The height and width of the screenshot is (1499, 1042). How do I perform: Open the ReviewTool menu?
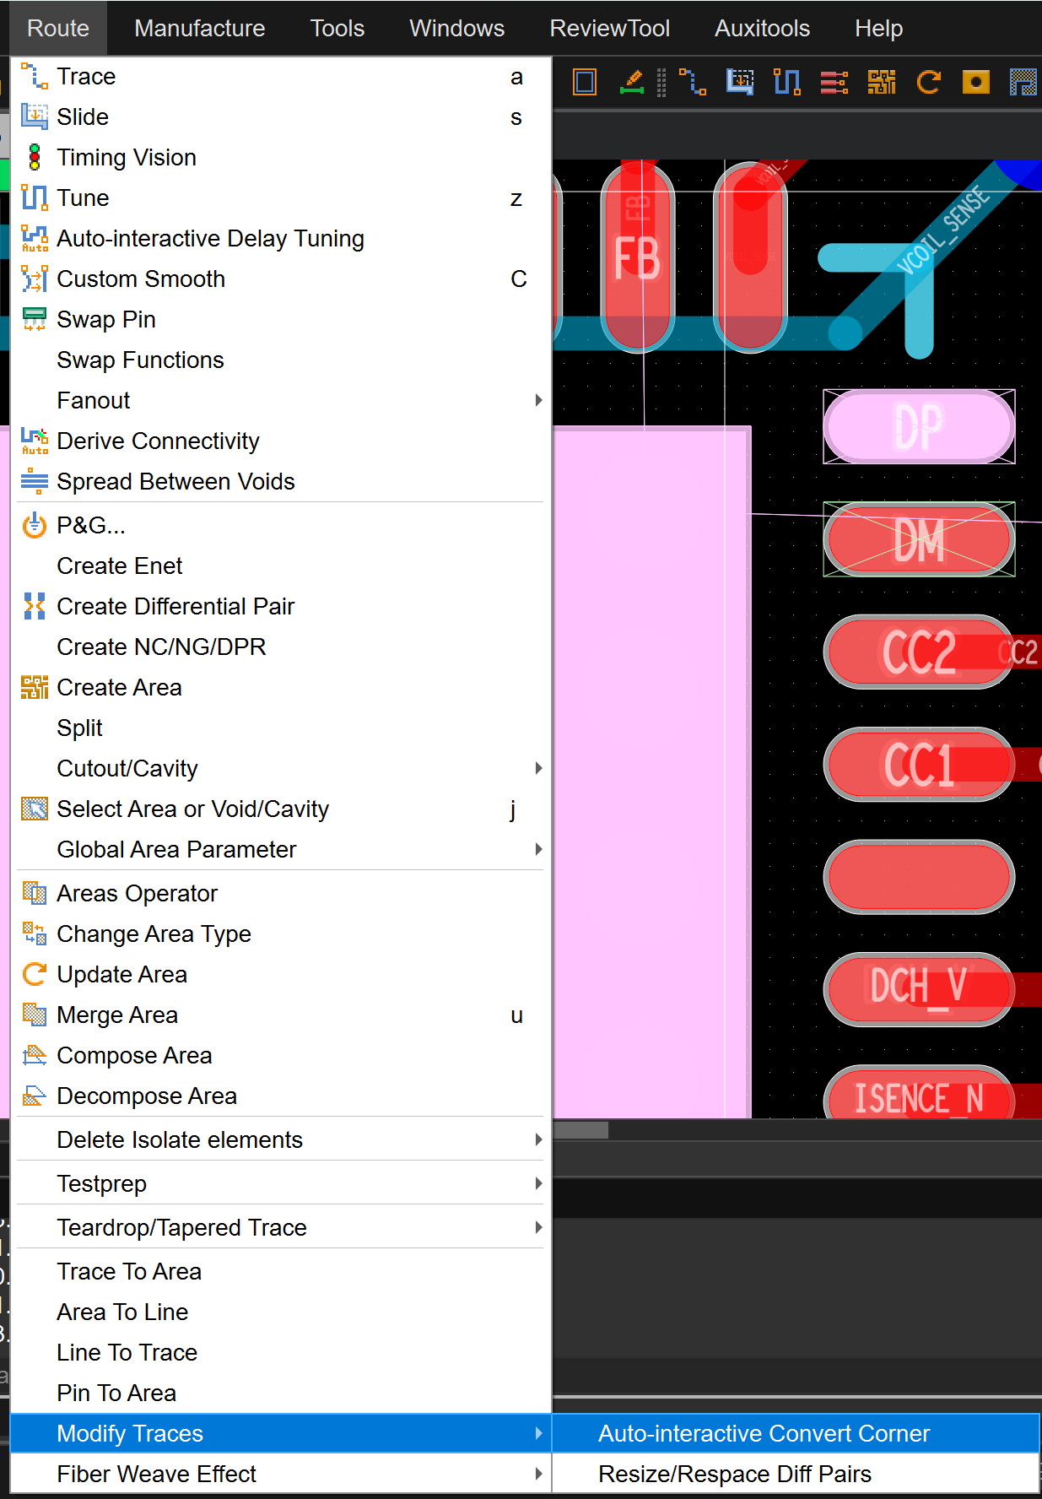[609, 28]
